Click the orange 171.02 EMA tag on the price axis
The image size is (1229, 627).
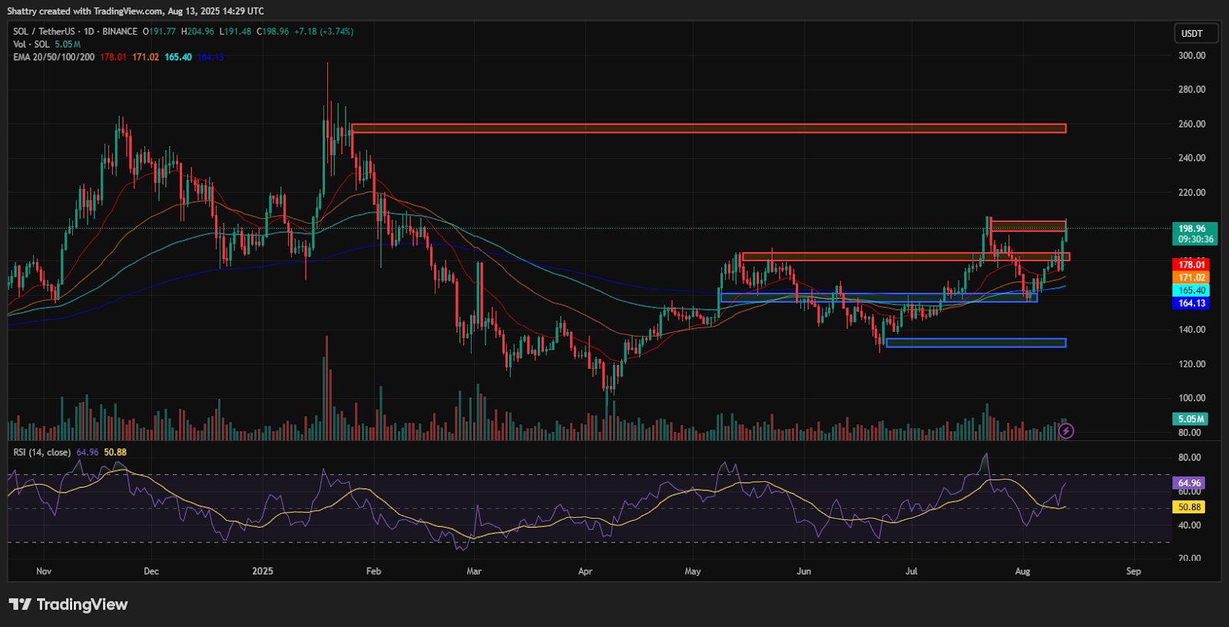coord(1191,277)
